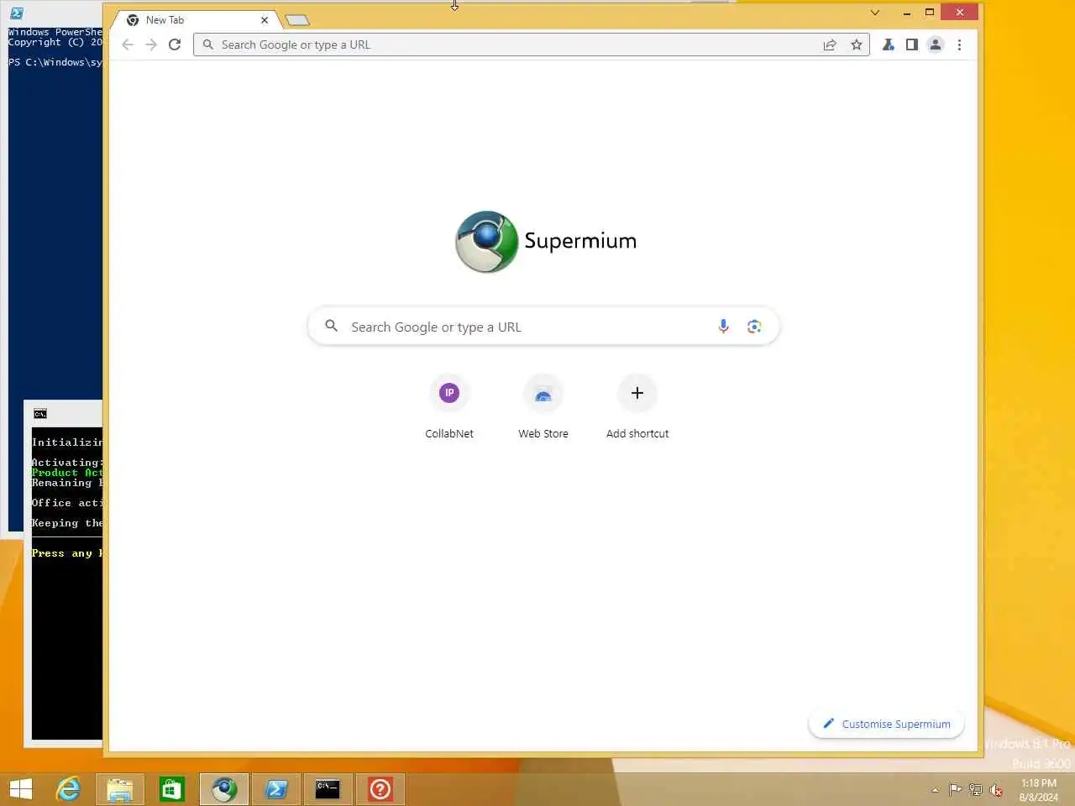Open the Windows Start button
This screenshot has width=1075, height=806.
[21, 789]
